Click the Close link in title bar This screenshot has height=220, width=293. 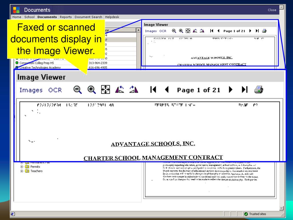tap(272, 10)
